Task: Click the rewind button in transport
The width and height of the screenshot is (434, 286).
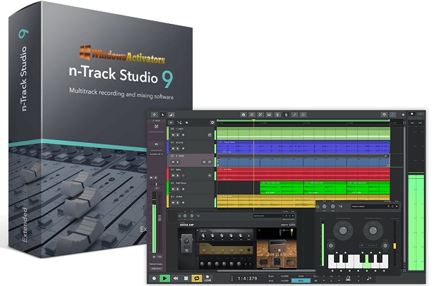Action: pyautogui.click(x=176, y=278)
